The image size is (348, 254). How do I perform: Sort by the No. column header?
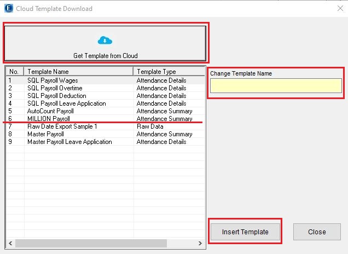[x=15, y=72]
